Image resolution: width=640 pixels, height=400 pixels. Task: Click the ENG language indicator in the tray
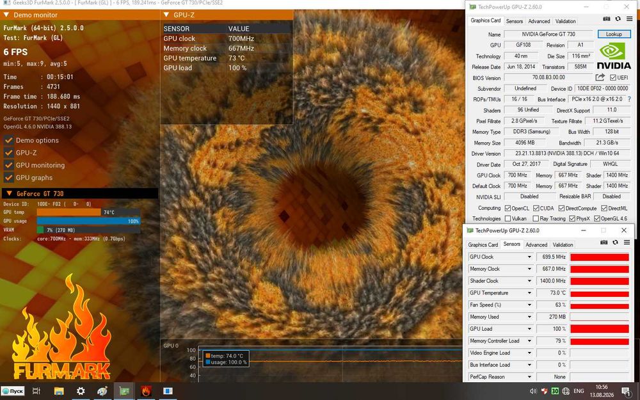(579, 391)
